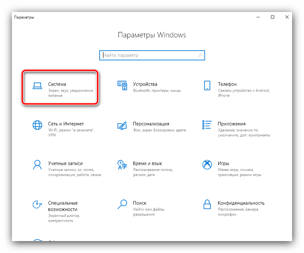Open Устройства settings title
The image size is (304, 253).
[145, 84]
